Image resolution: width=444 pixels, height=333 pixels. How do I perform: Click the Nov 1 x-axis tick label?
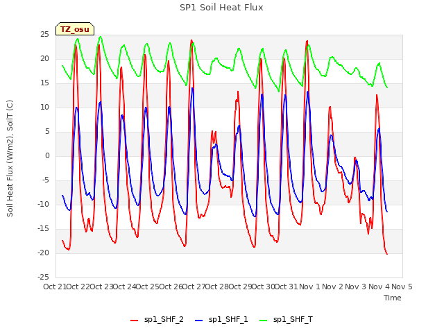(309, 287)
